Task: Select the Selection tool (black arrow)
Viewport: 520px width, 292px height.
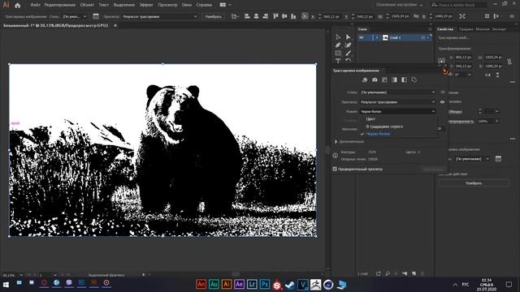Action: (338, 37)
